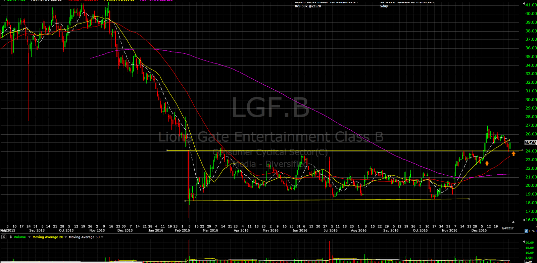
Task: Select the lower yellow support line's left endpoint
Action: pyautogui.click(x=185, y=201)
